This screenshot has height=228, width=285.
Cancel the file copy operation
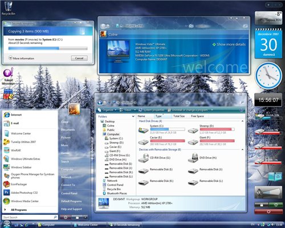pos(79,58)
